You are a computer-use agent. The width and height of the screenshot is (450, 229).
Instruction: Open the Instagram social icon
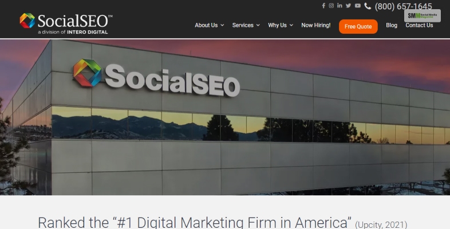click(331, 6)
